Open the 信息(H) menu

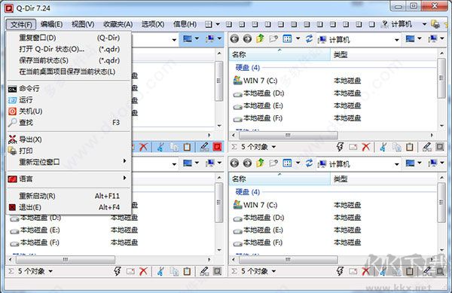185,25
